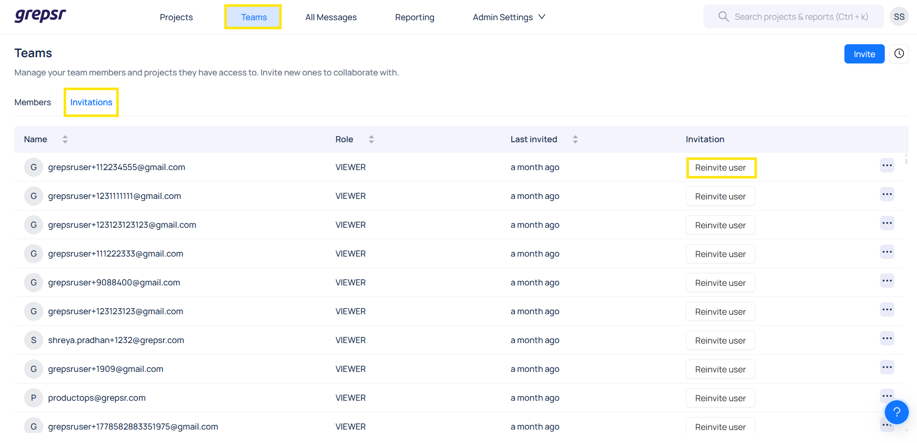
Task: Open more options for shreya.pradhan+1232@grepsr.com
Action: [x=887, y=339]
